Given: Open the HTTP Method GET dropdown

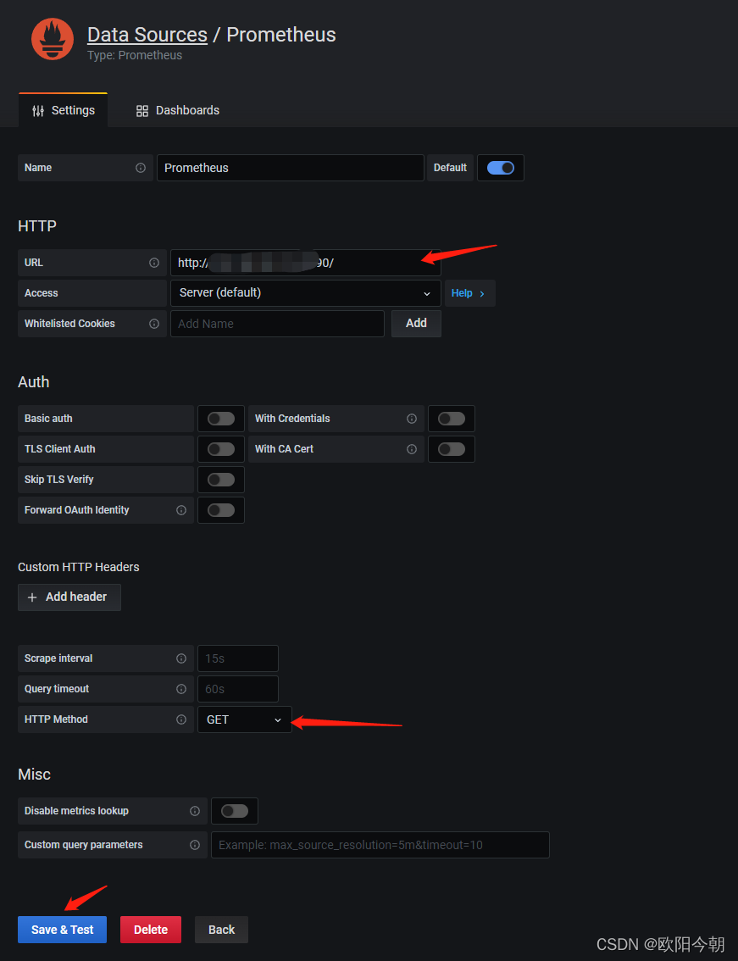Looking at the screenshot, I should 245,719.
